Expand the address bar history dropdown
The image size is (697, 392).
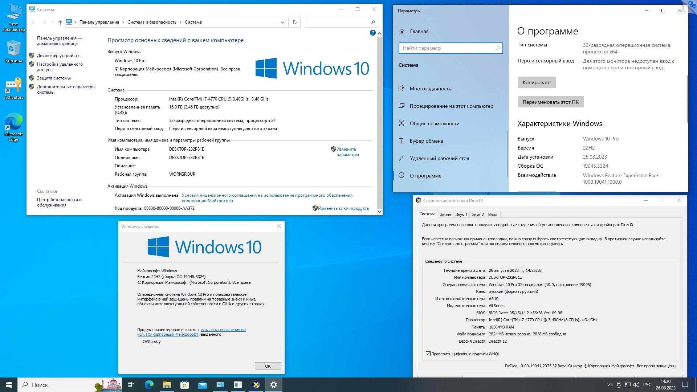click(x=283, y=22)
